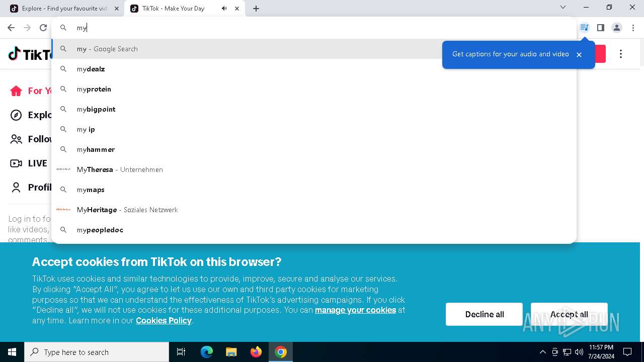The image size is (644, 362).
Task: Open TikTok's more options vertical dots
Action: pos(621,54)
